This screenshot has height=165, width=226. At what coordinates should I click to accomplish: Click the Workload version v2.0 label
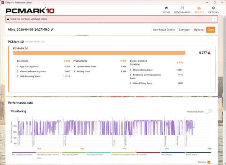[35, 42]
